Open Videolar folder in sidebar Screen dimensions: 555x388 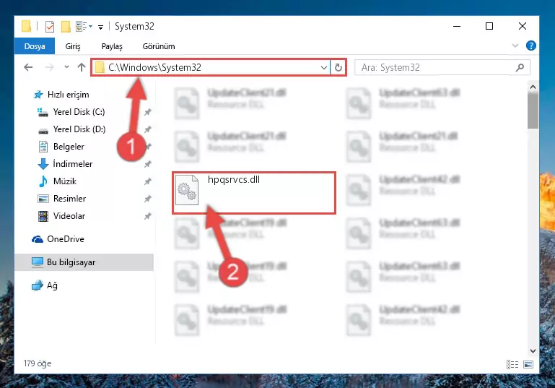pos(69,216)
